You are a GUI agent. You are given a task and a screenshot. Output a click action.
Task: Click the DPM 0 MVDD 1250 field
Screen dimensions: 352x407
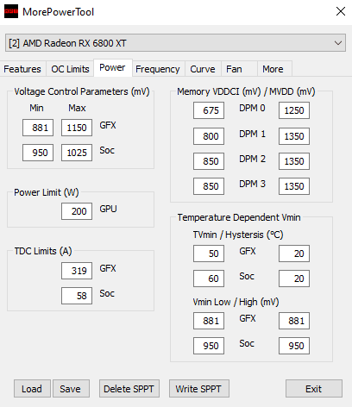(294, 110)
